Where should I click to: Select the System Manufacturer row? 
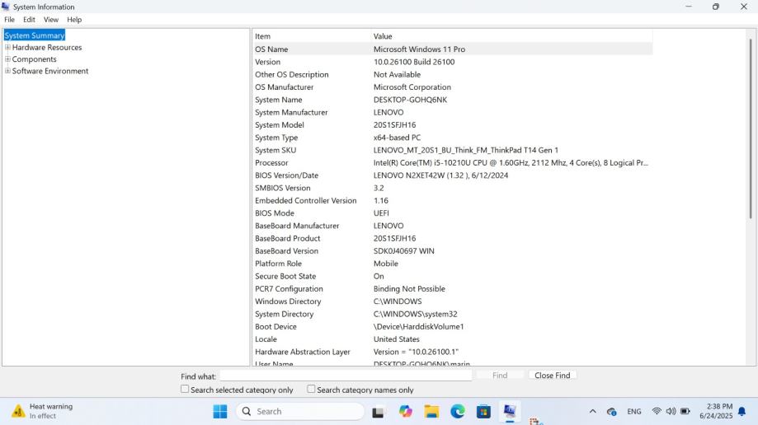[x=453, y=112]
